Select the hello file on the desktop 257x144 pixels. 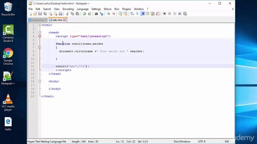pos(8,124)
